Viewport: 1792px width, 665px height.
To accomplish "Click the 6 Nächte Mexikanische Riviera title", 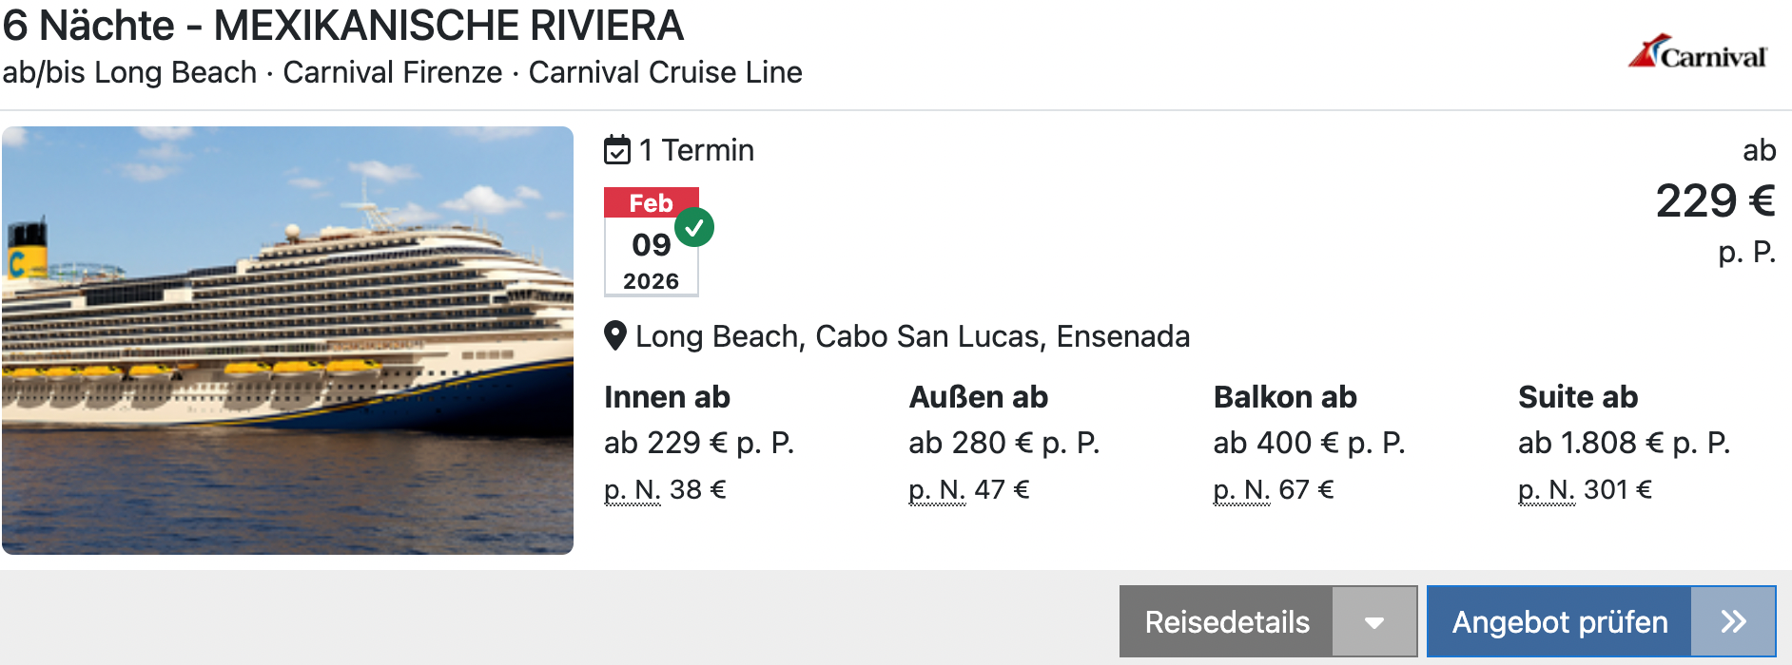I will 342,26.
